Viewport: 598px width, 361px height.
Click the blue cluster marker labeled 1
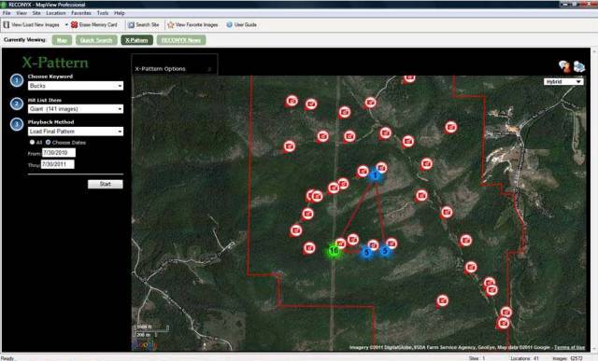click(375, 175)
